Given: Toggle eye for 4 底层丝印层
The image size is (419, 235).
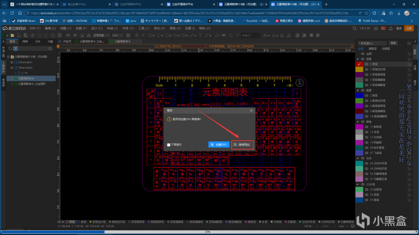Looking at the screenshot, I should [367, 101].
